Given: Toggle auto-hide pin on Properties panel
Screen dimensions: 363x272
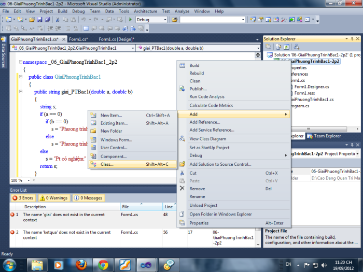Looking at the screenshot, I should (x=352, y=145).
